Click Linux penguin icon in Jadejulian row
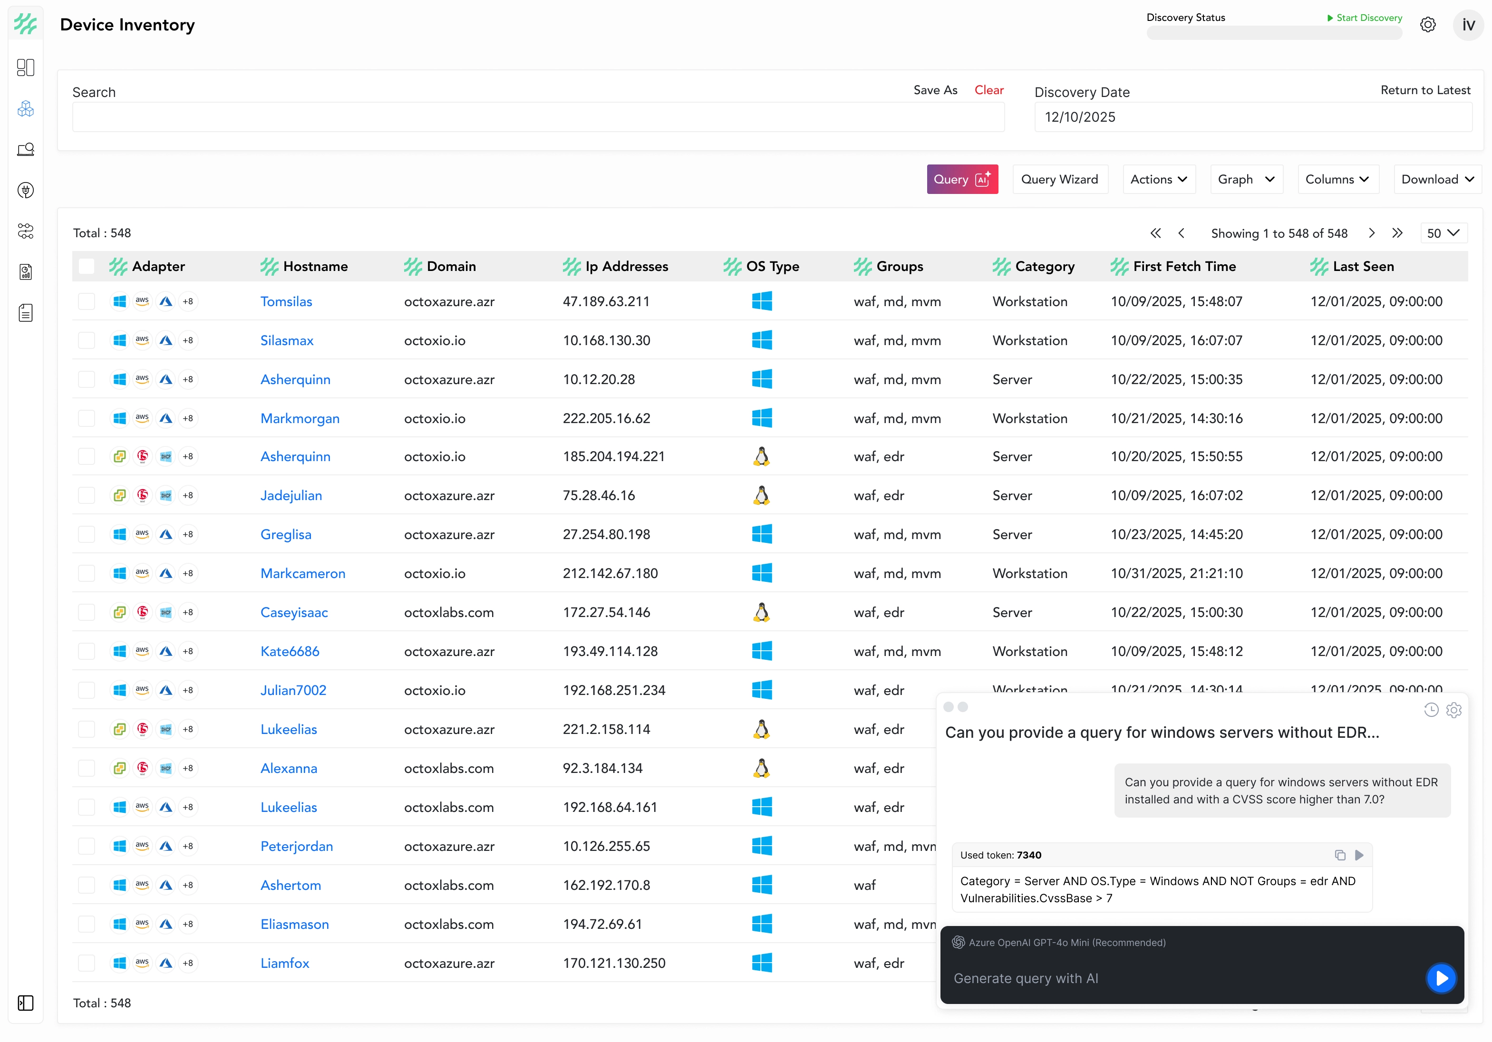 pos(762,496)
